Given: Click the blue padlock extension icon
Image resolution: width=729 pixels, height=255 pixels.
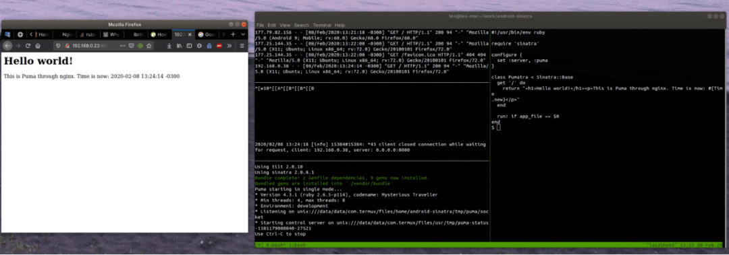Looking at the screenshot, I should click(x=209, y=46).
